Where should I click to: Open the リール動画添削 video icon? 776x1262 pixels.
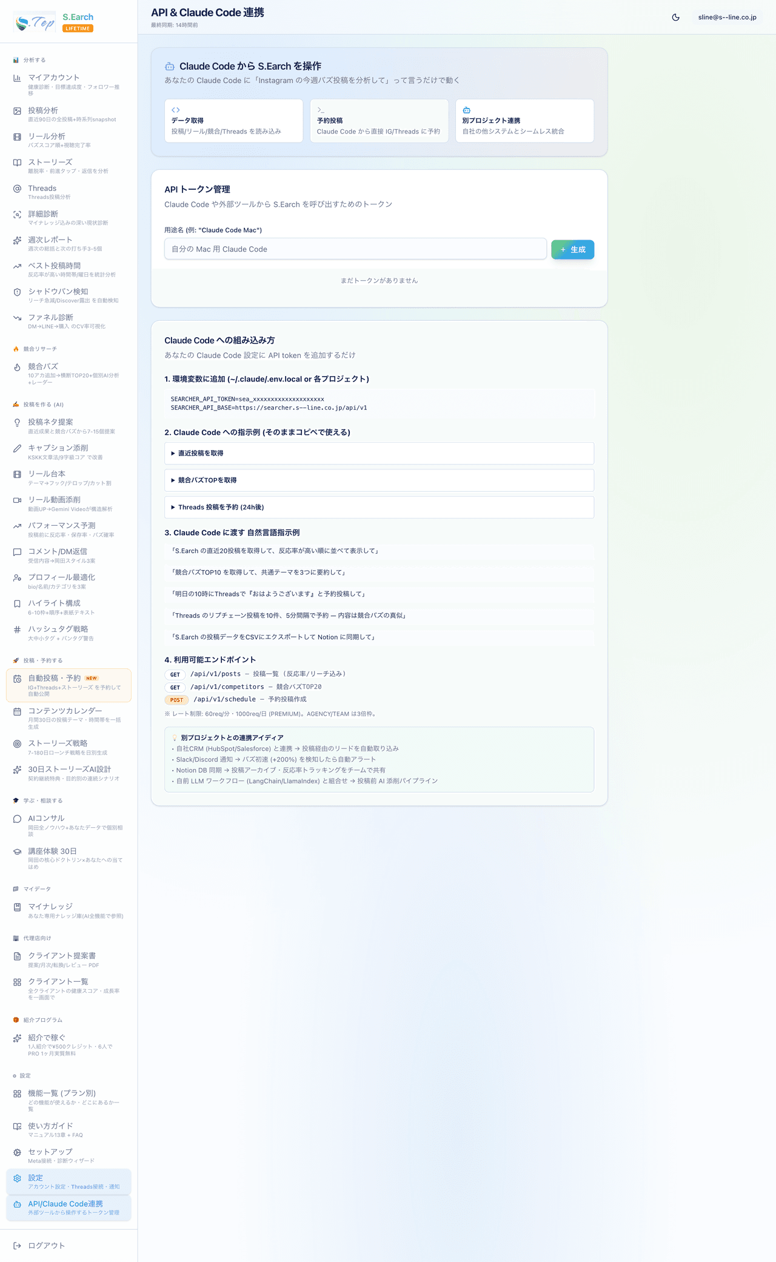(17, 500)
